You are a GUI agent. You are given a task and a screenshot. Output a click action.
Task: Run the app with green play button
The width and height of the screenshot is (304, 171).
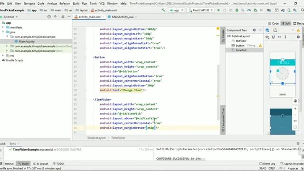pos(218,10)
